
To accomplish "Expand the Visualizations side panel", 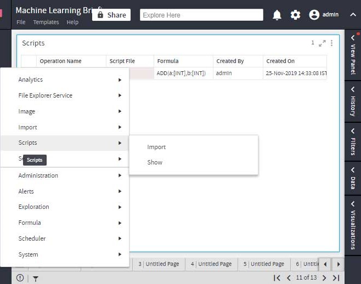I will pos(353,225).
